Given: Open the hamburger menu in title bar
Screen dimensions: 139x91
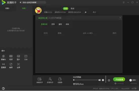Looking at the screenshot, I should [x=123, y=2].
